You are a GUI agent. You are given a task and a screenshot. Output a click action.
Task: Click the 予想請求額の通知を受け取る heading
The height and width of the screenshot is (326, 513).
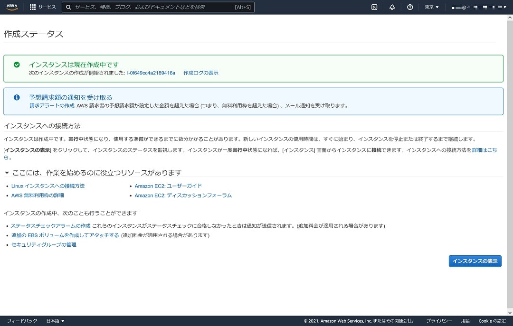coord(71,97)
